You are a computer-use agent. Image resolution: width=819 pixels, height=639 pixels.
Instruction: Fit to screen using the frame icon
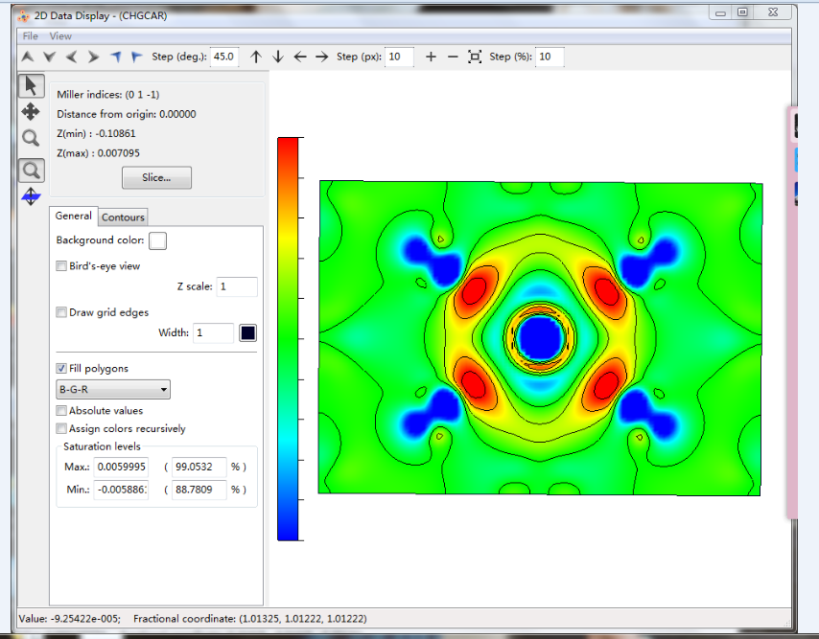475,57
